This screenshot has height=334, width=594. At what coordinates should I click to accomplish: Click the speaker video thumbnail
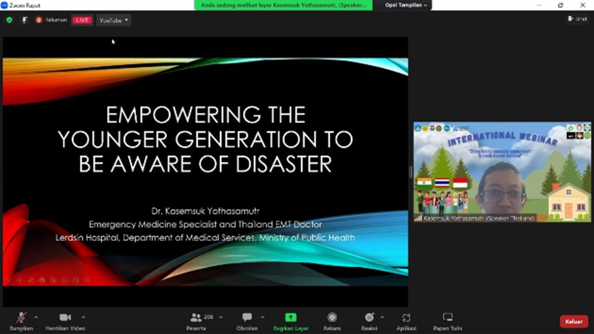[x=502, y=172]
